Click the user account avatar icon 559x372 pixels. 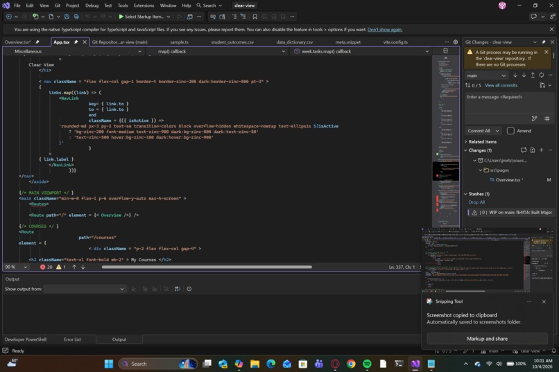(x=502, y=6)
